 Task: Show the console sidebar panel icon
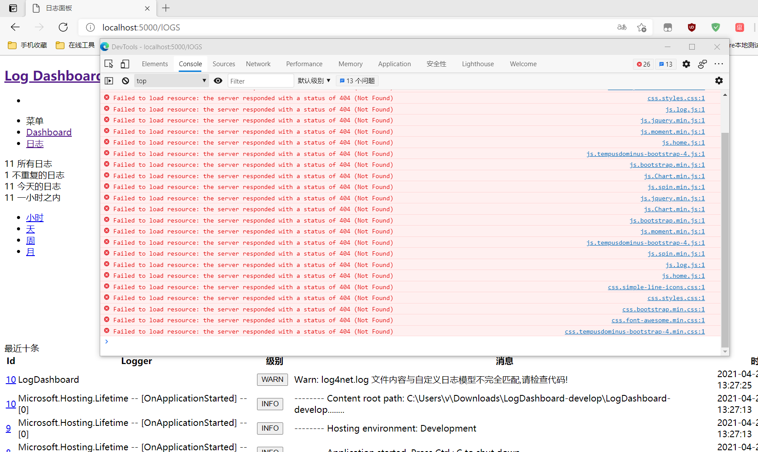click(108, 81)
